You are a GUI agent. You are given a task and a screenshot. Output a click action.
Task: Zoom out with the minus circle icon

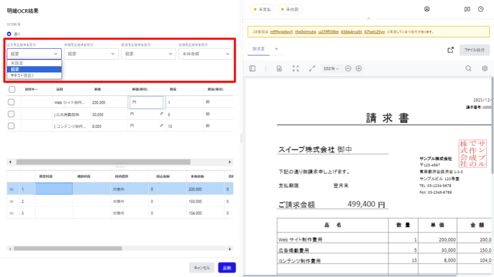(348, 68)
